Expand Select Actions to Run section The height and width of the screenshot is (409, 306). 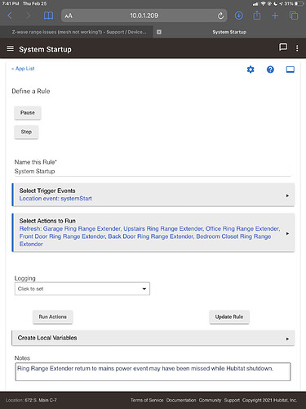coord(153,232)
